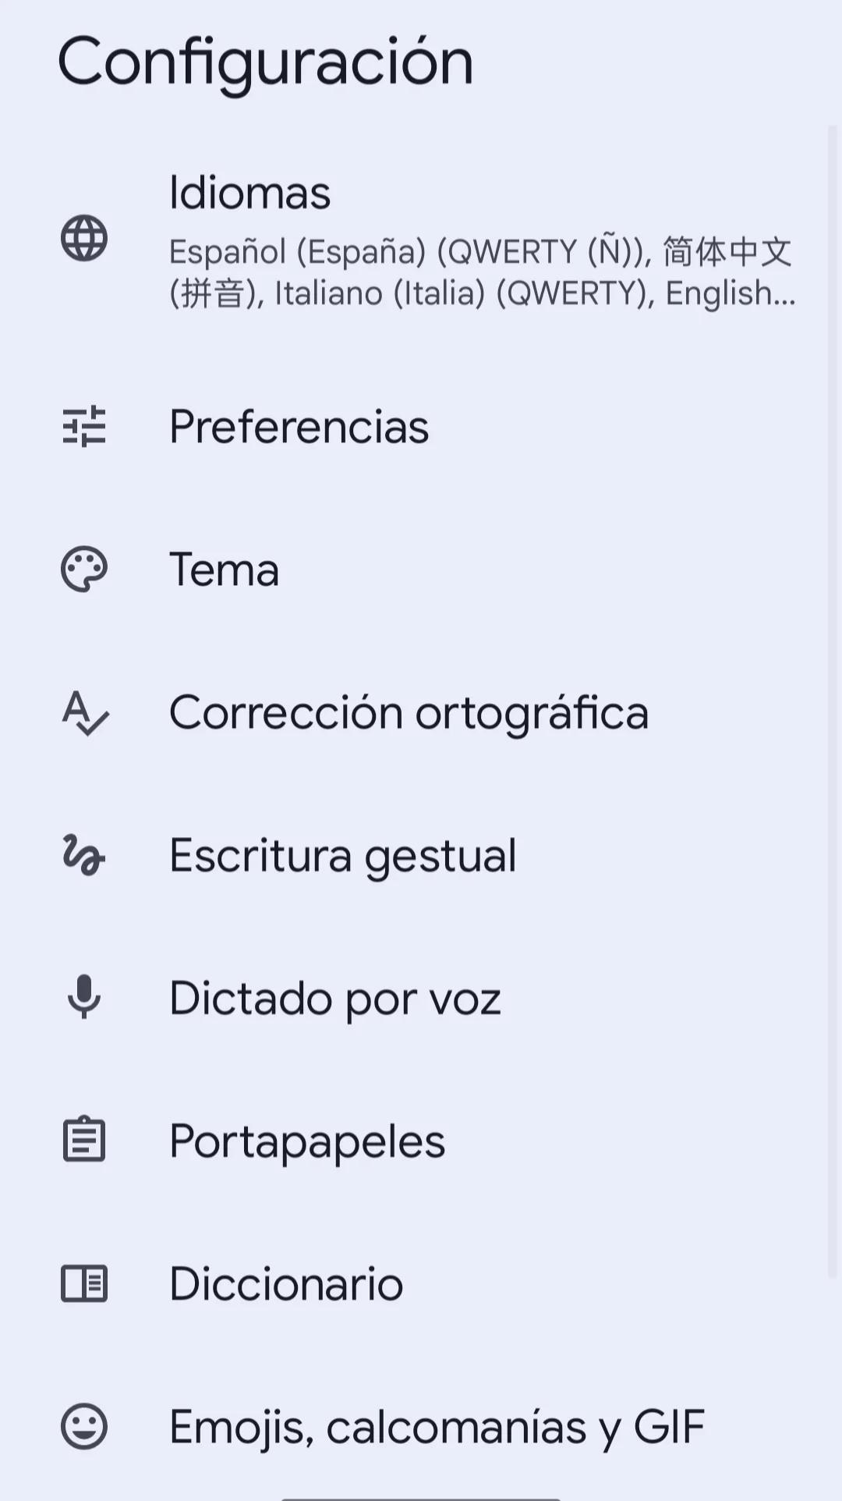The width and height of the screenshot is (842, 1501).
Task: Tap the spell-check icon for Corrección ortográfica
Action: (x=85, y=713)
